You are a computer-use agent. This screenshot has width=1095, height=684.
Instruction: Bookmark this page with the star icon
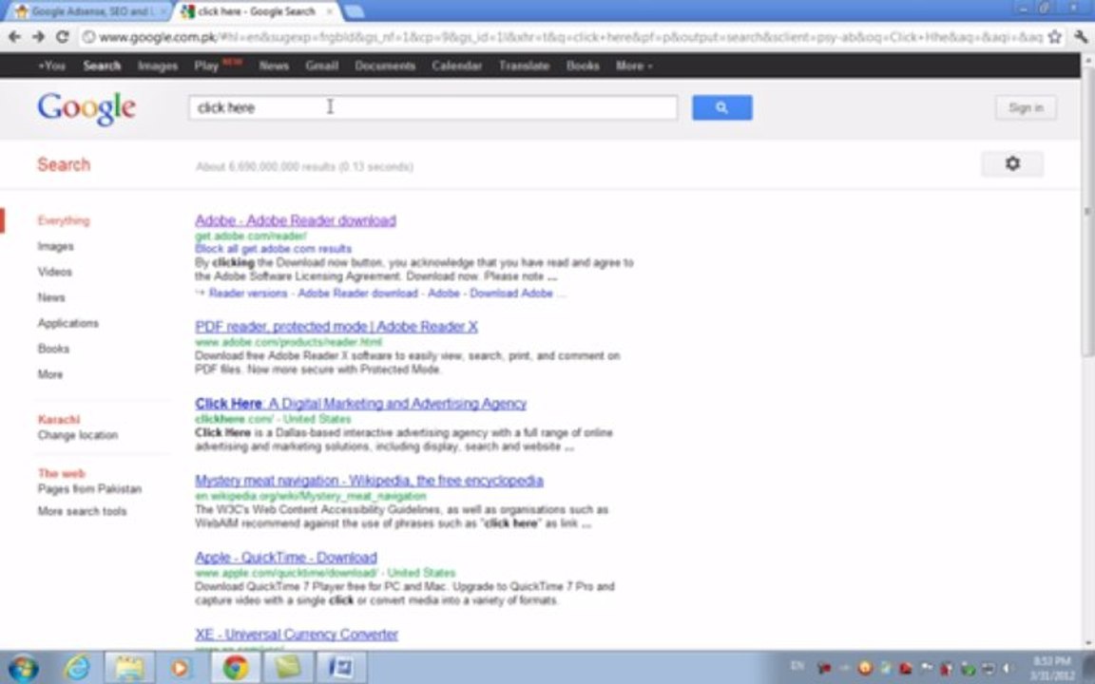[x=1055, y=37]
